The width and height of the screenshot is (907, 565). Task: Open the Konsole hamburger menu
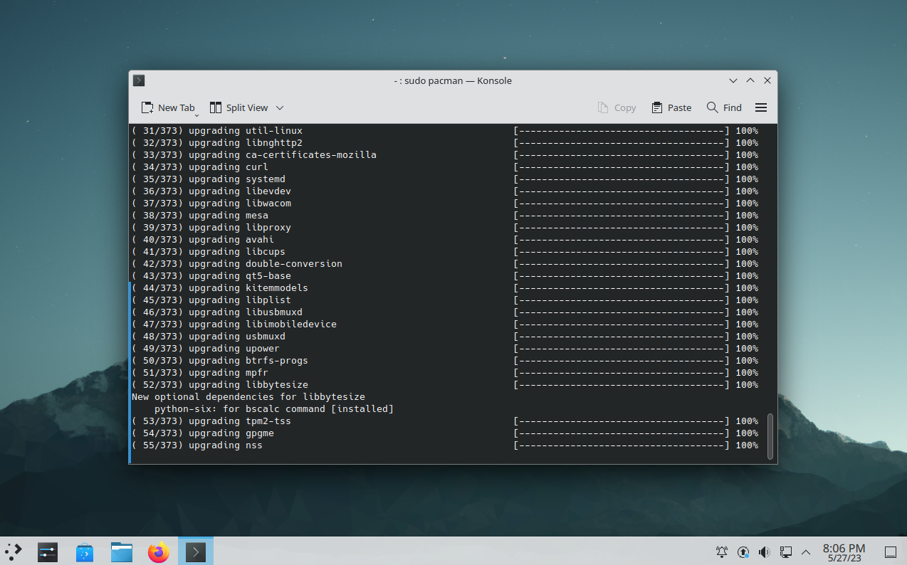coord(760,107)
